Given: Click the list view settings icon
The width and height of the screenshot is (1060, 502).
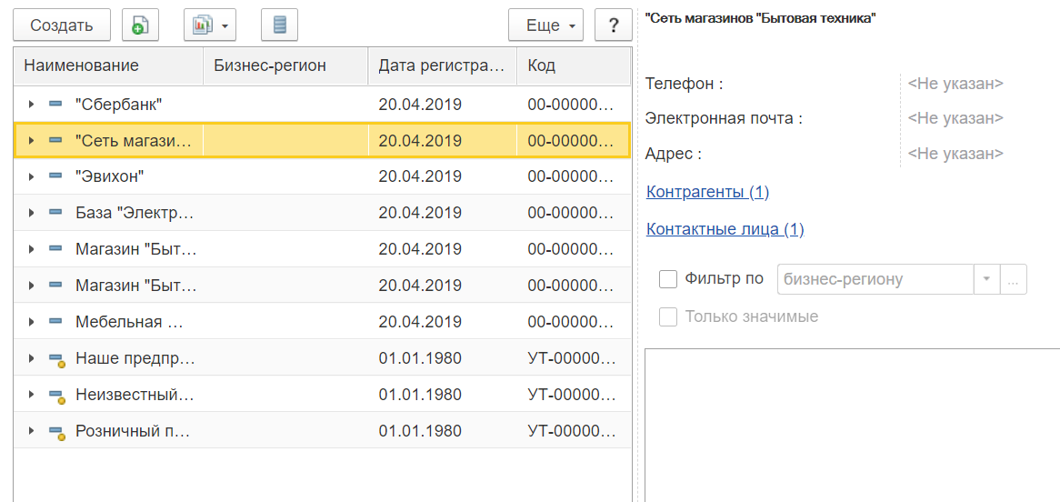Looking at the screenshot, I should point(279,25).
